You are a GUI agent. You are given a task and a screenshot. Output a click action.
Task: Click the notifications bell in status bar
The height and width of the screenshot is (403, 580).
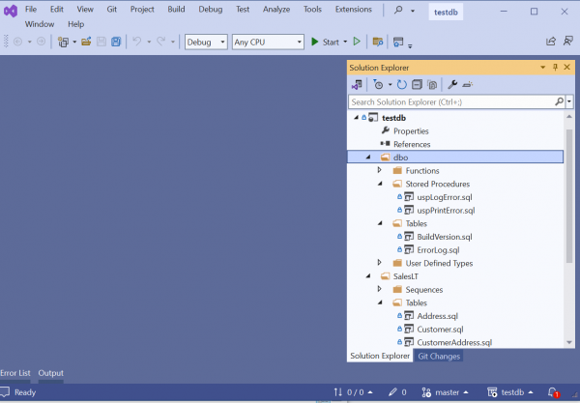click(x=553, y=392)
